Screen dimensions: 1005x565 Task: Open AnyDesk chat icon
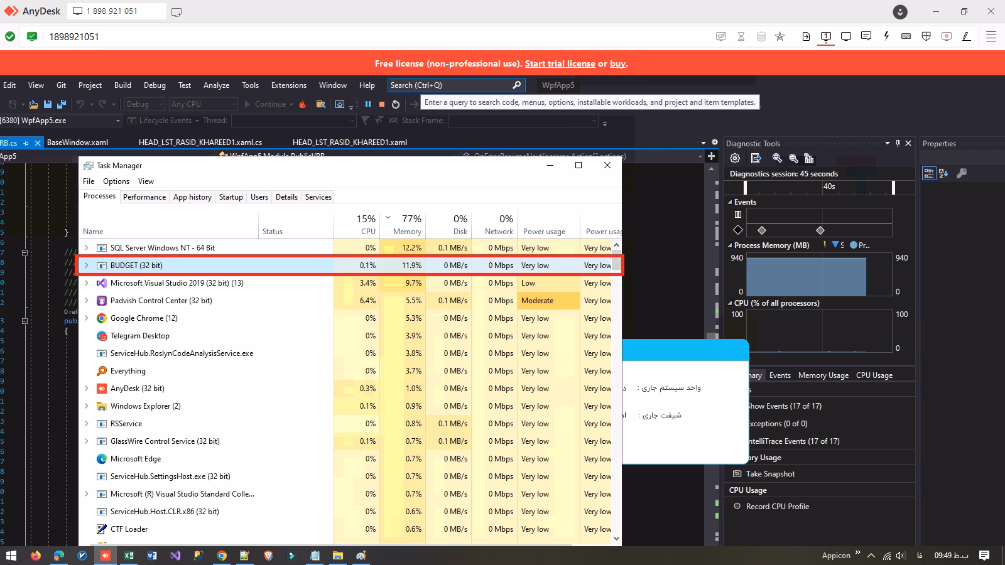[866, 36]
